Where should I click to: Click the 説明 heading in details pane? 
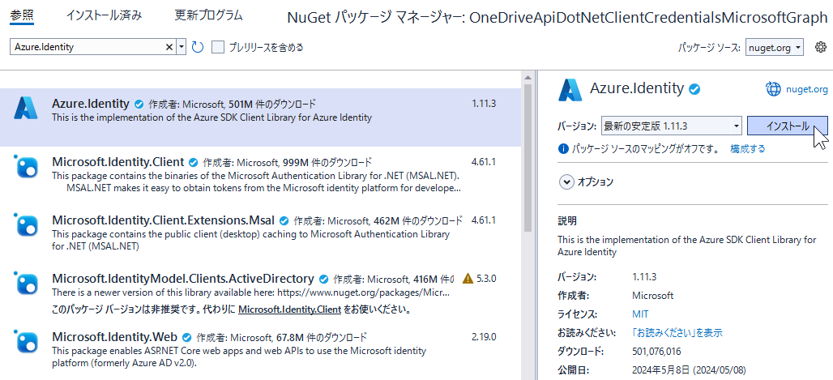pyautogui.click(x=567, y=220)
